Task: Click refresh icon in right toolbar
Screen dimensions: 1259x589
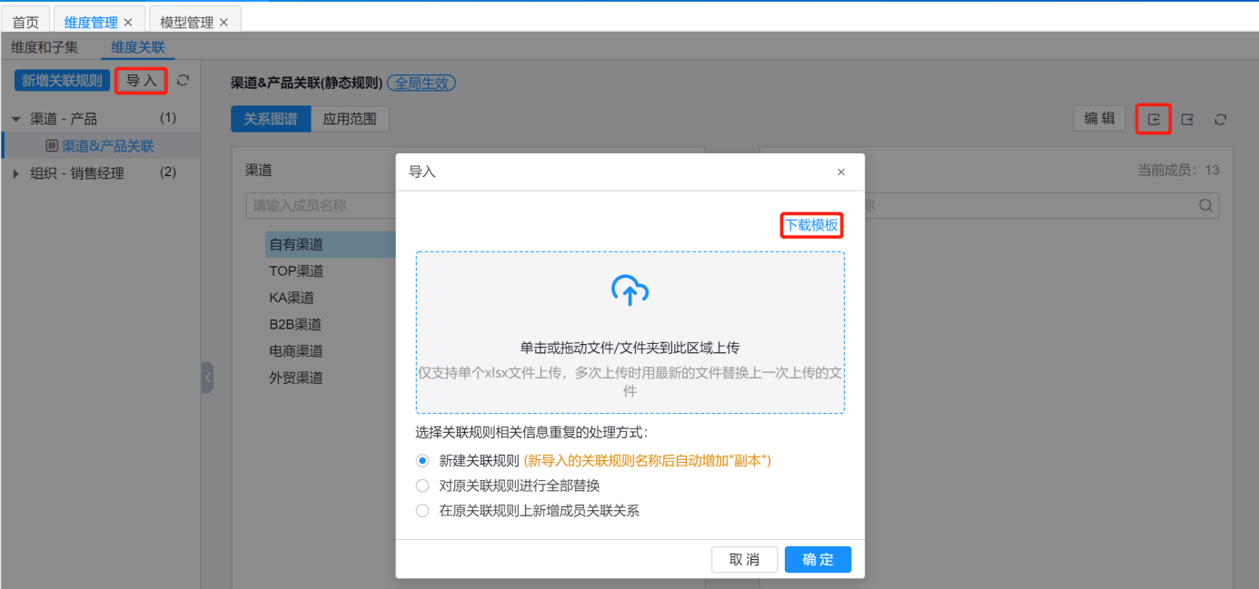Action: click(x=1221, y=119)
